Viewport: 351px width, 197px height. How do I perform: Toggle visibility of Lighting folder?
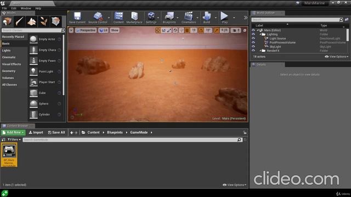[x=253, y=34]
